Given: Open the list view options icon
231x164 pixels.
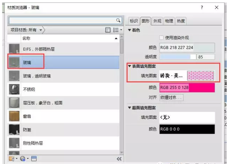Looking at the screenshot, I should pyautogui.click(x=117, y=30).
